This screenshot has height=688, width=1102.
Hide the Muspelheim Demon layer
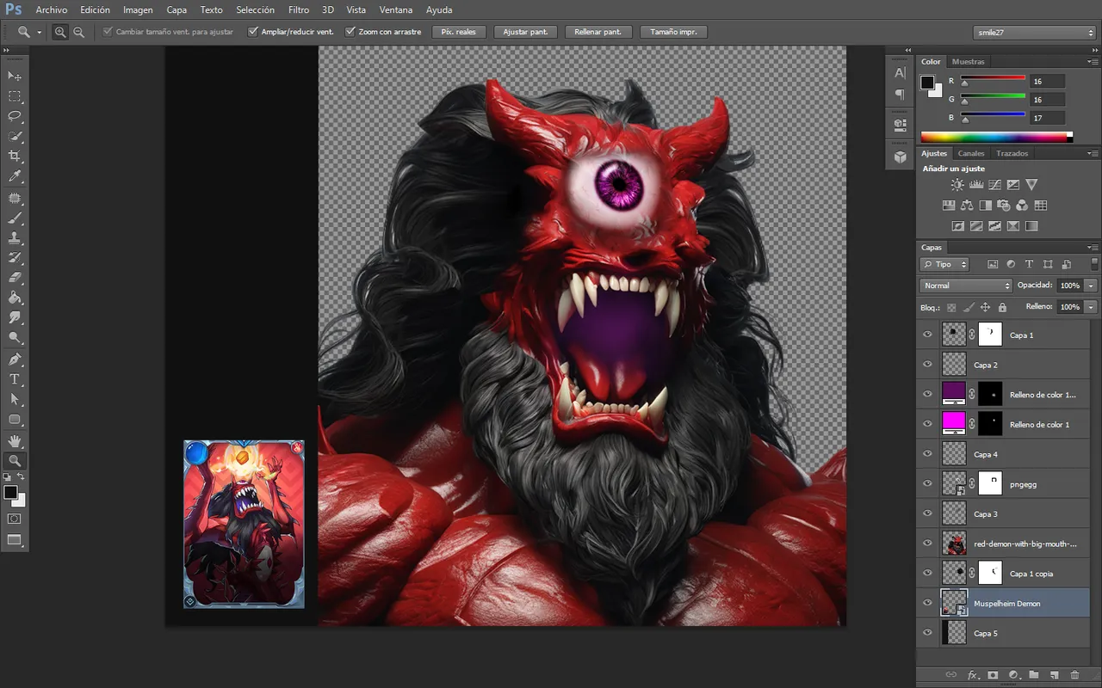(927, 603)
